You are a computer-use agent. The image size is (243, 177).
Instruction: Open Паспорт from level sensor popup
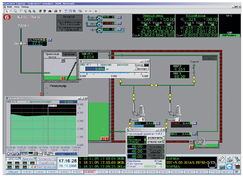coord(141,69)
